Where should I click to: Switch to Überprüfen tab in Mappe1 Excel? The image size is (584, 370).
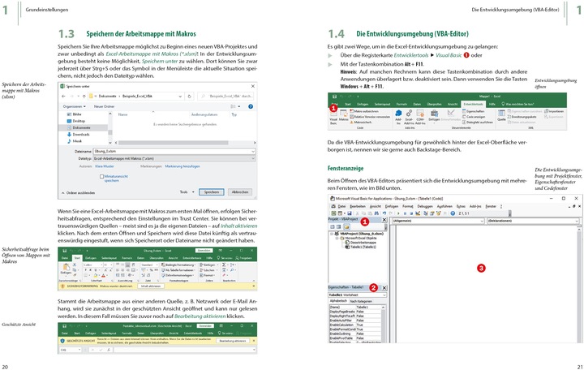(434, 105)
